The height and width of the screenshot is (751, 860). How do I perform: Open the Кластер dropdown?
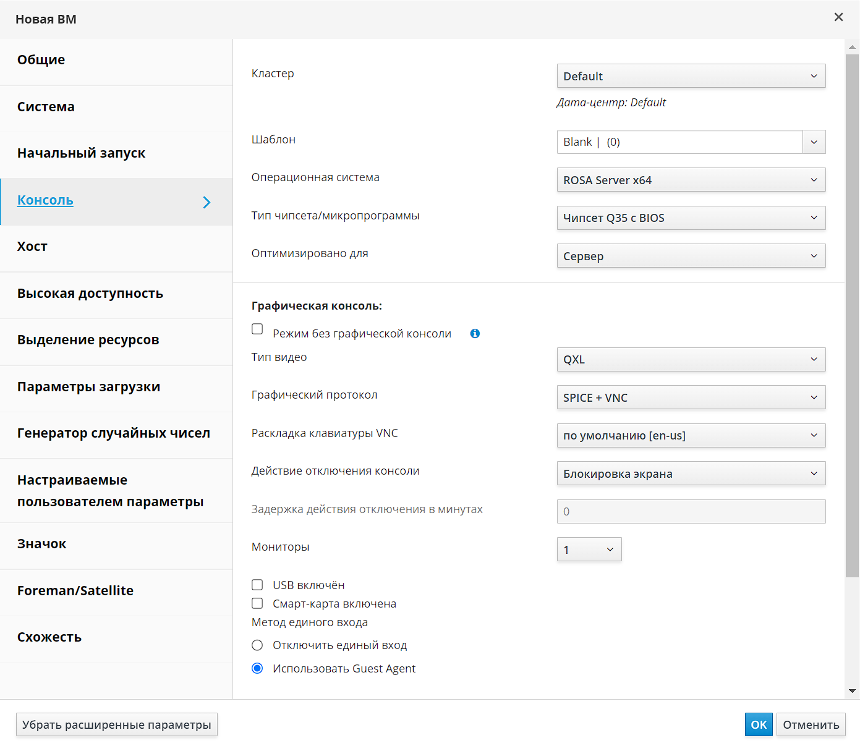691,76
